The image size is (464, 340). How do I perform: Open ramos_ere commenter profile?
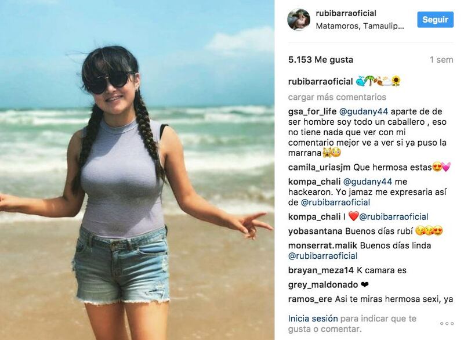click(x=310, y=299)
